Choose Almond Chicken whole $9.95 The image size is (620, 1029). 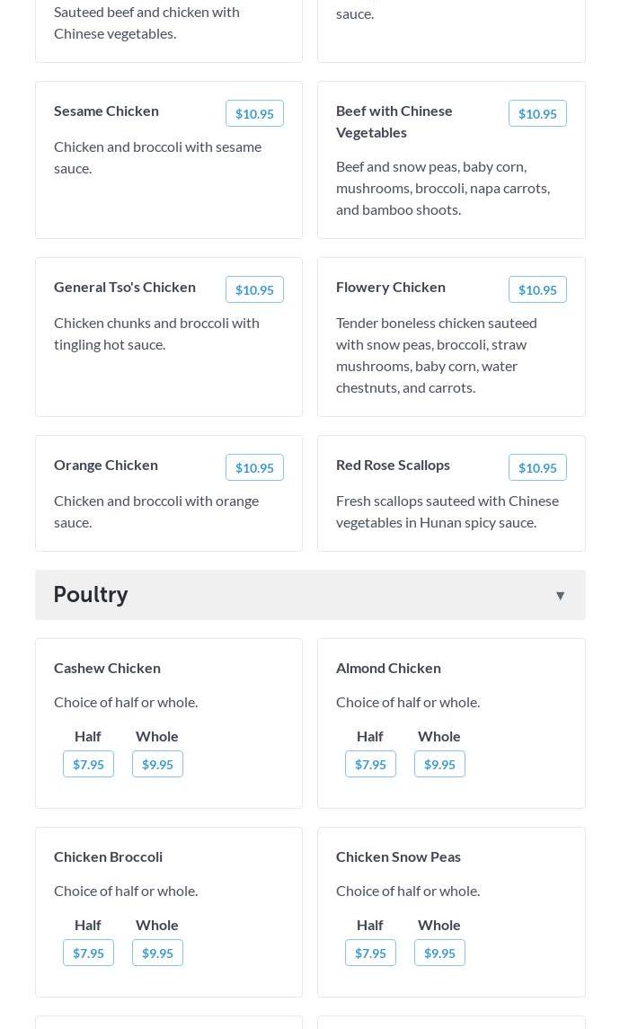click(x=439, y=764)
